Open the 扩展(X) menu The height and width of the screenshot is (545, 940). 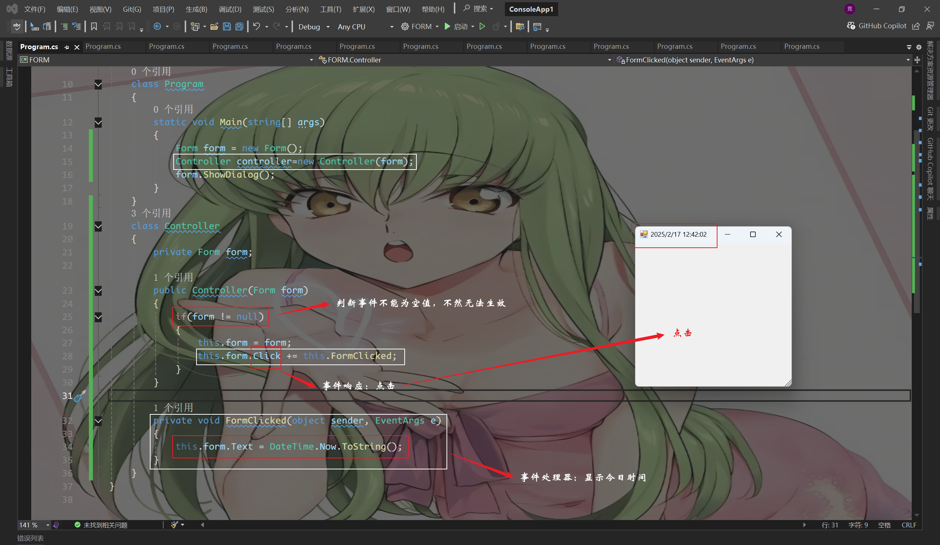(x=363, y=9)
